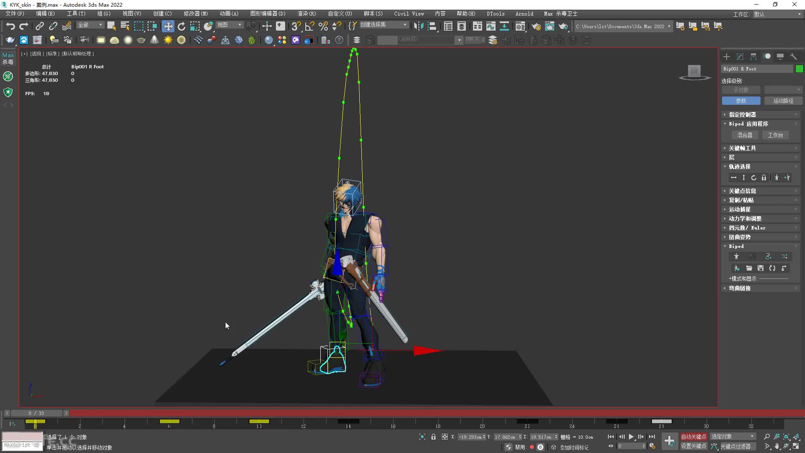Open the 文件(F) menu
The height and width of the screenshot is (453, 805).
(15, 14)
